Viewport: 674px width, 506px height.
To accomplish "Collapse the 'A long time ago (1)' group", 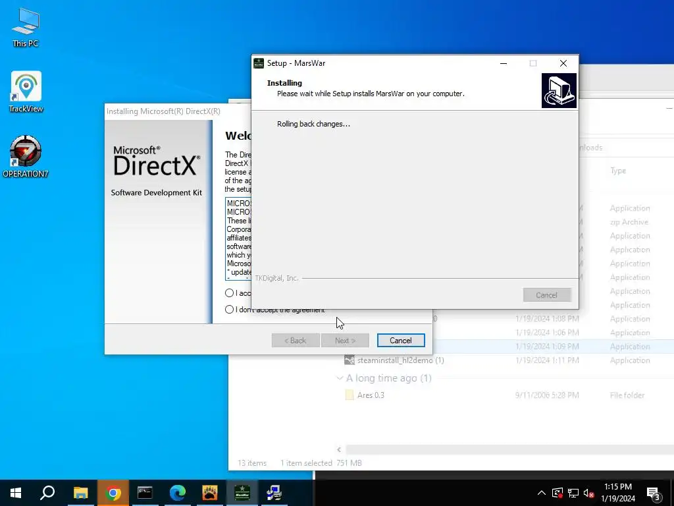I will click(340, 378).
